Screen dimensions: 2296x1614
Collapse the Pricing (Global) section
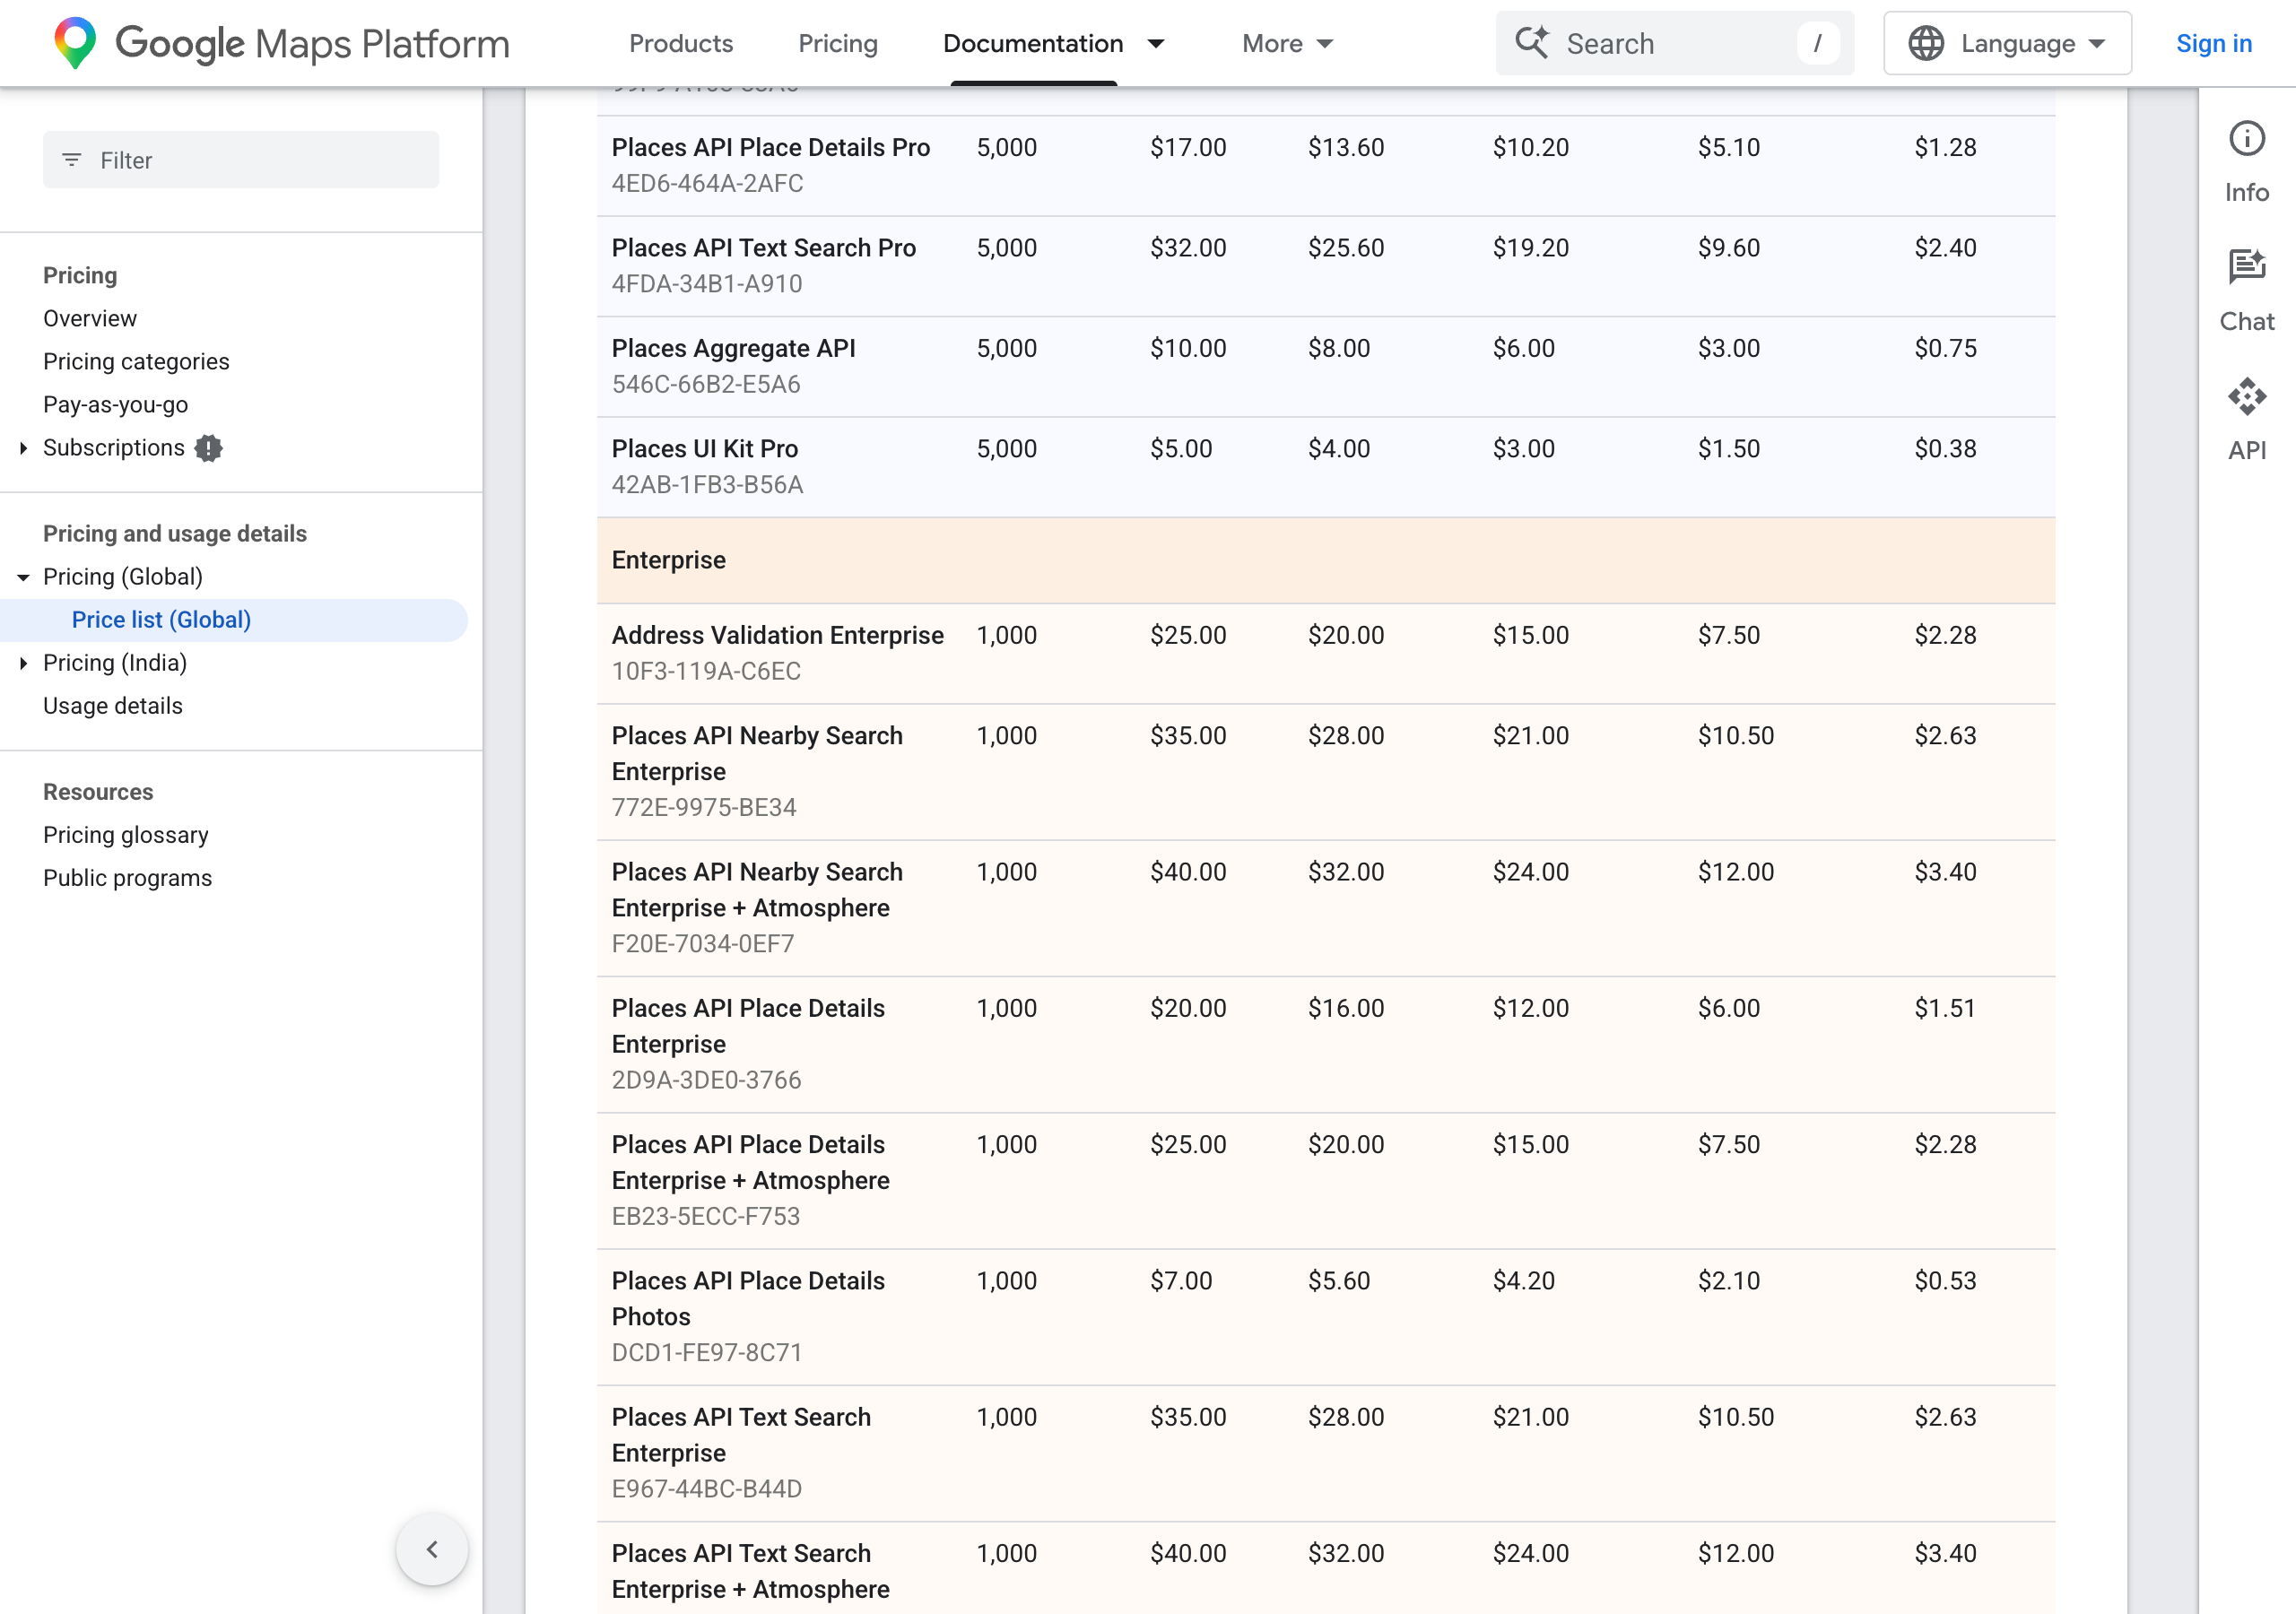coord(23,577)
